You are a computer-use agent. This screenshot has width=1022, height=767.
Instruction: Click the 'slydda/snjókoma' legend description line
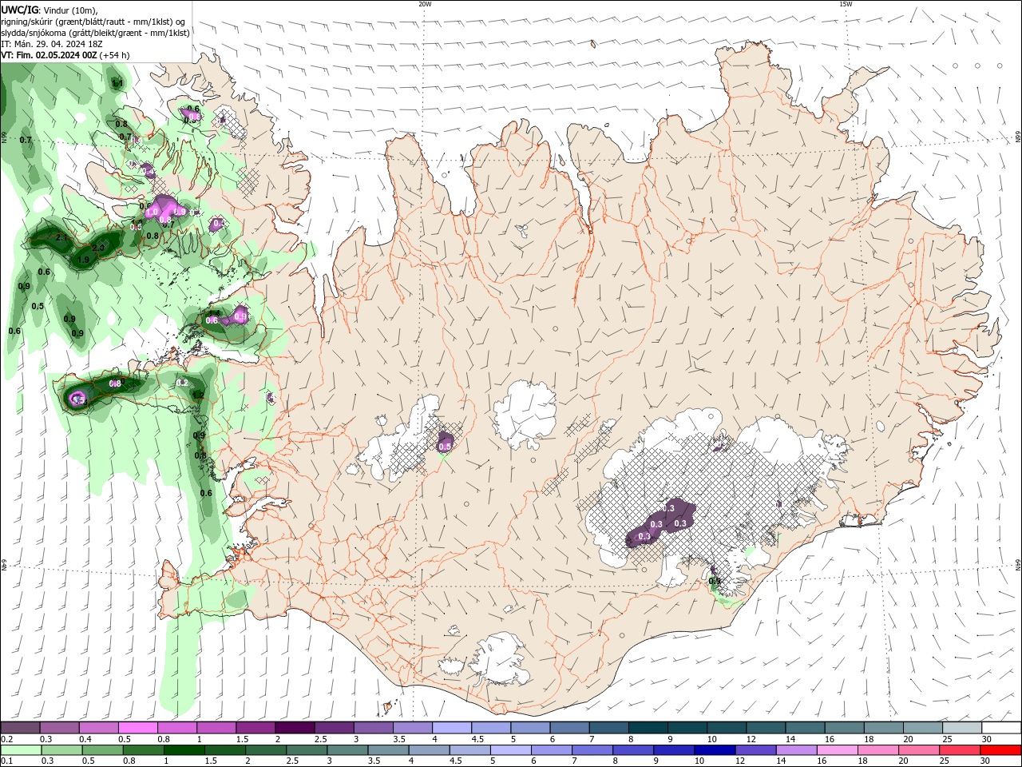(x=95, y=33)
